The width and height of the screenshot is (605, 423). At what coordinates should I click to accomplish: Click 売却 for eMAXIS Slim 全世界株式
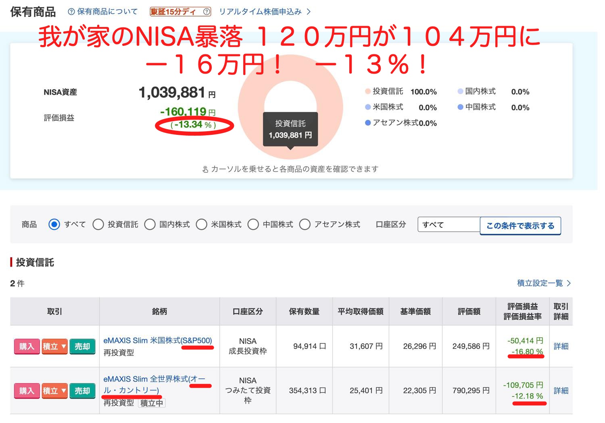[x=82, y=390]
